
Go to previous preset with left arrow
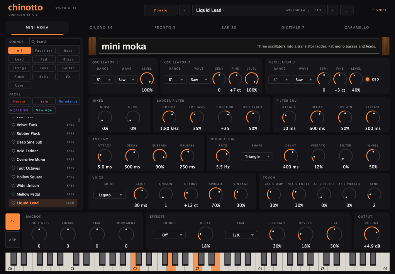tap(185, 10)
